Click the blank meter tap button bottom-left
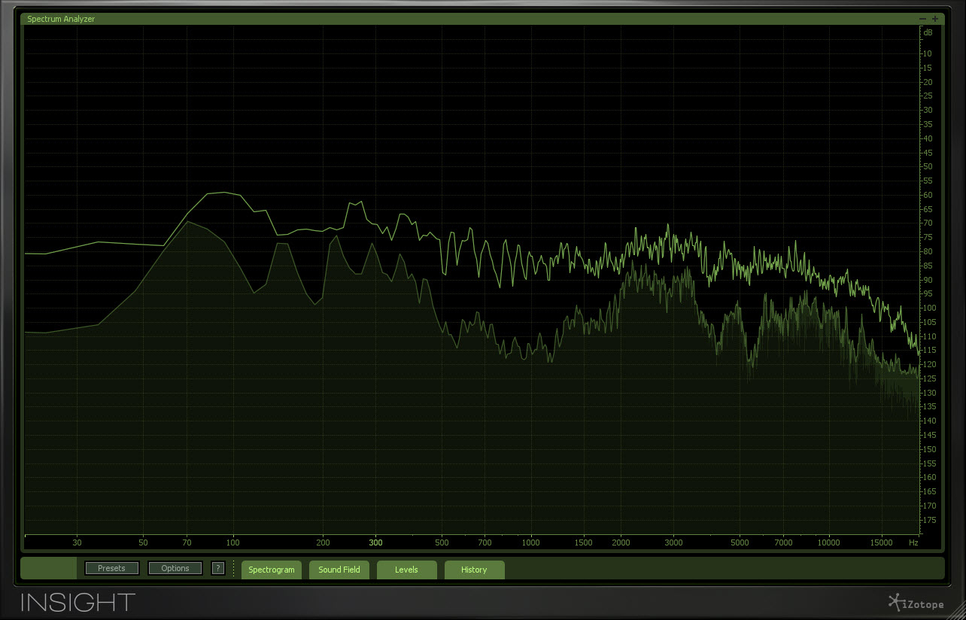The image size is (966, 620). (48, 568)
